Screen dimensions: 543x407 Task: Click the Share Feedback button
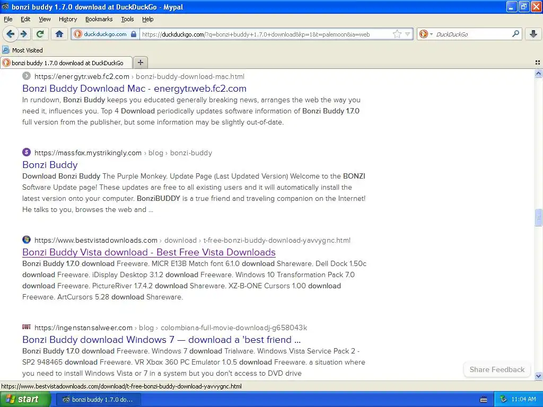click(497, 369)
